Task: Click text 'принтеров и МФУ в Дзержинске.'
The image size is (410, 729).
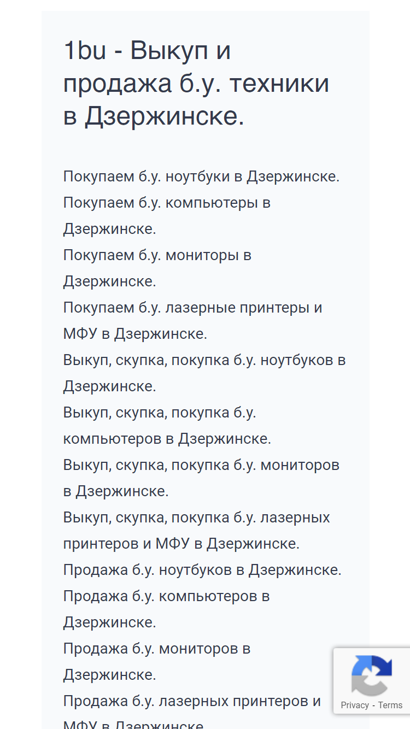Action: pyautogui.click(x=181, y=544)
